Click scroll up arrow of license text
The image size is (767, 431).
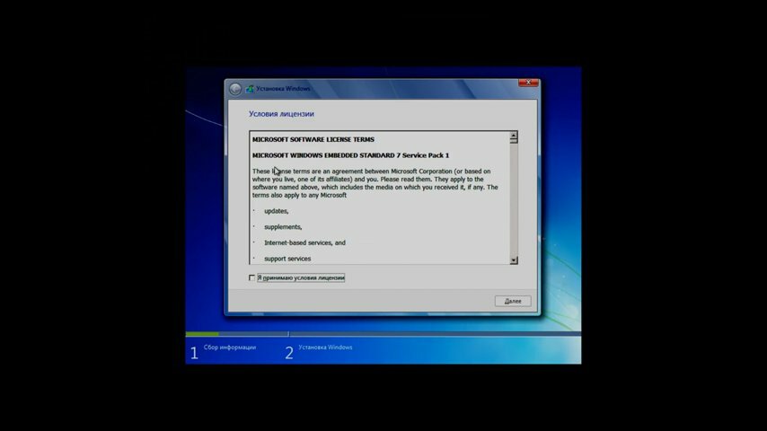pyautogui.click(x=513, y=136)
